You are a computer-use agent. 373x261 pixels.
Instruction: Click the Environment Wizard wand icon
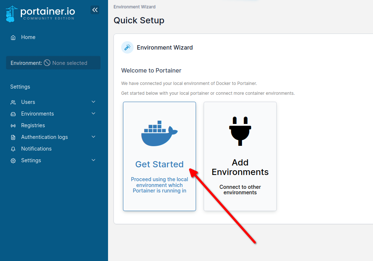coord(127,47)
